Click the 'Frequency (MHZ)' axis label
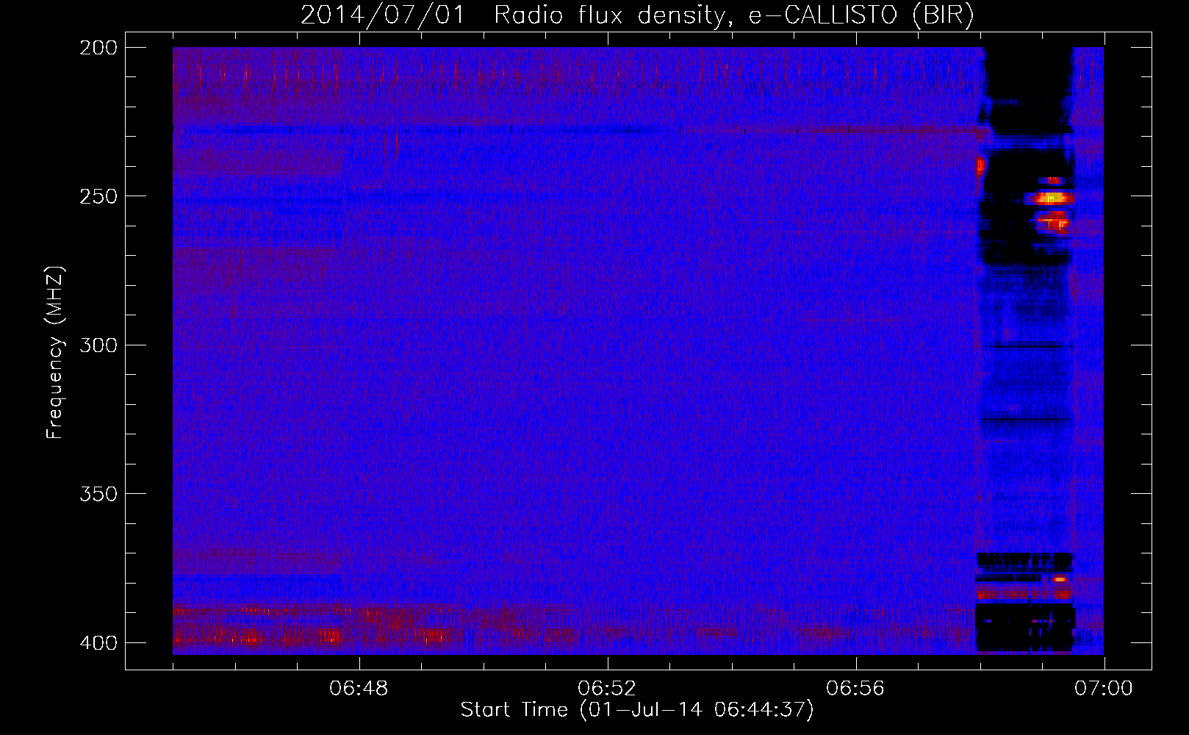Screen dimensions: 1189x735 click(54, 353)
